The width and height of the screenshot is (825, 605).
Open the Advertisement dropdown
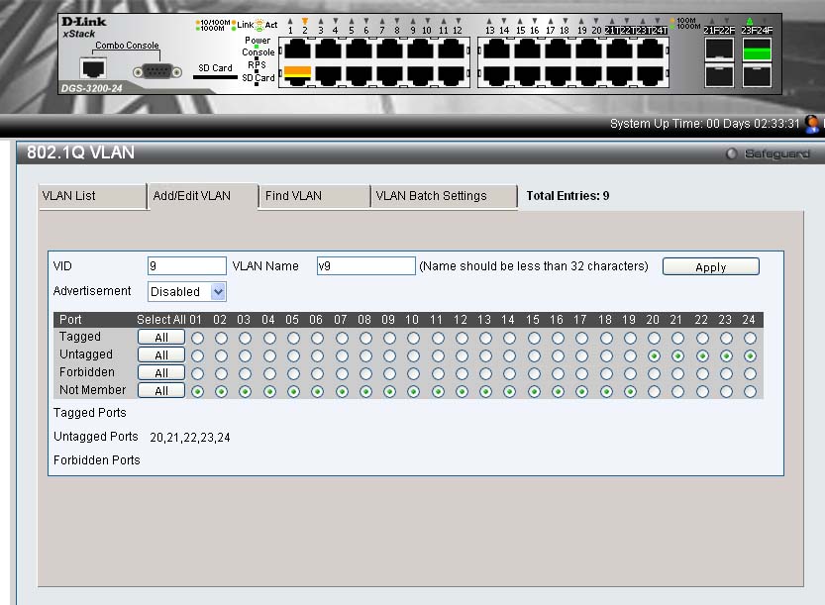coord(187,292)
